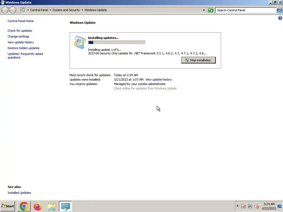Click the 'Installing update 1 of 6...' text
The image size is (283, 212).
pos(105,50)
